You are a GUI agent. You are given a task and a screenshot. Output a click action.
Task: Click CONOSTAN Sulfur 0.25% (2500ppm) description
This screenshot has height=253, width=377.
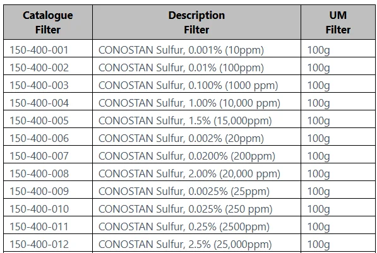184,227
